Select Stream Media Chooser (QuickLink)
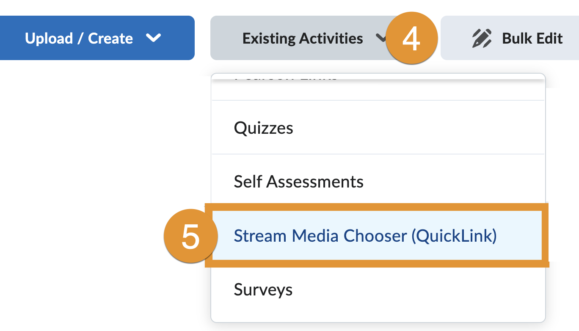The image size is (579, 331). coord(365,236)
